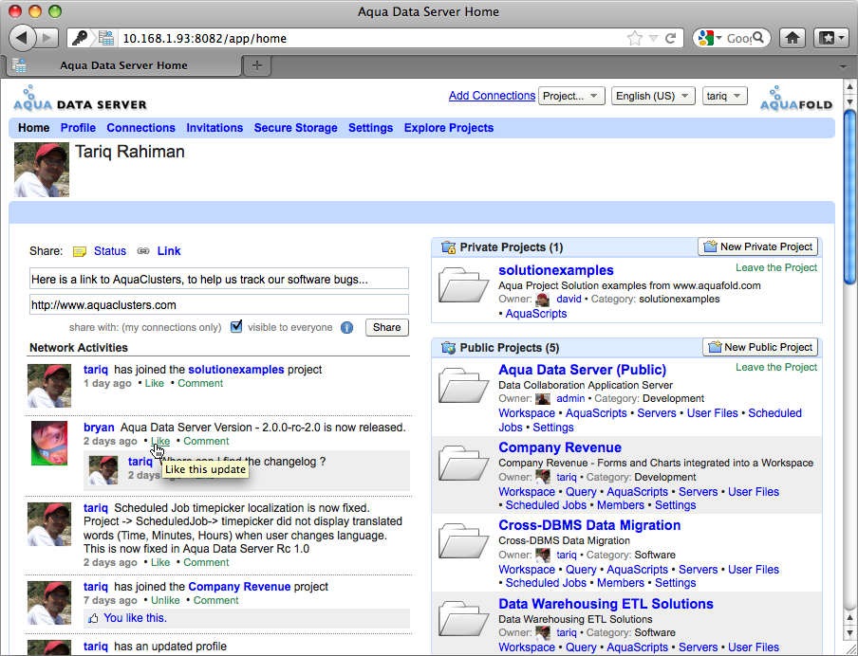Viewport: 858px width, 656px height.
Task: Open the Invitations menu item
Action: click(214, 128)
